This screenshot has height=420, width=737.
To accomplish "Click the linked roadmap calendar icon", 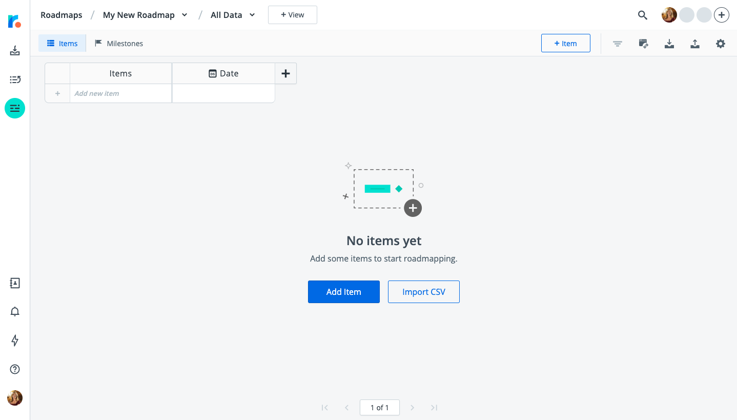I will (644, 44).
